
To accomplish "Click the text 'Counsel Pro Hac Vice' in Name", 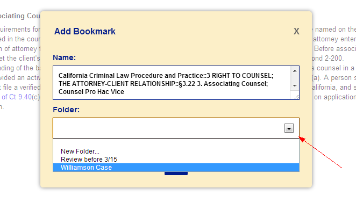I will point(91,92).
